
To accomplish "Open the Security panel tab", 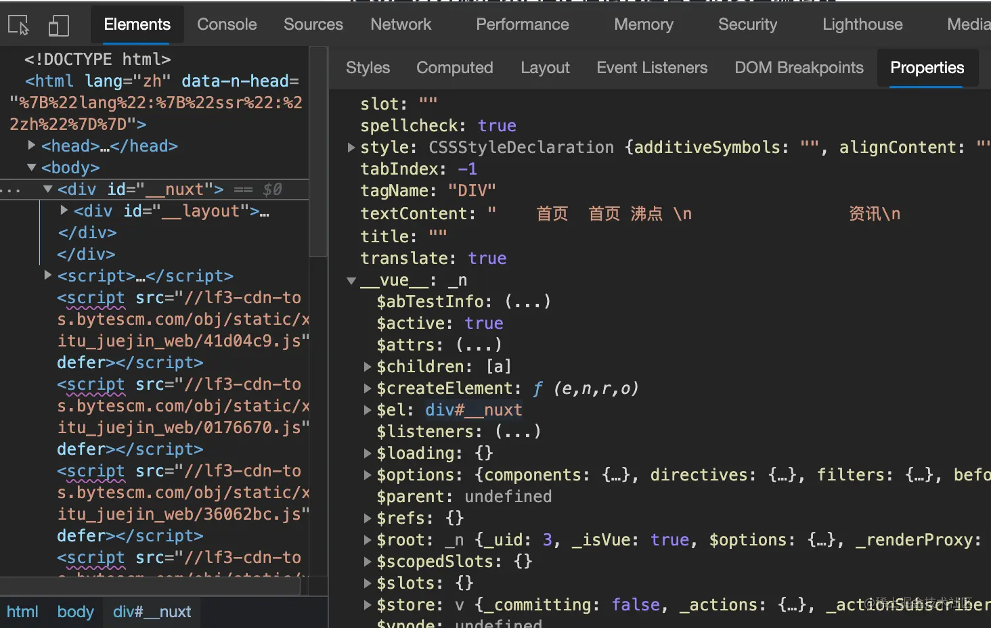I will (747, 24).
